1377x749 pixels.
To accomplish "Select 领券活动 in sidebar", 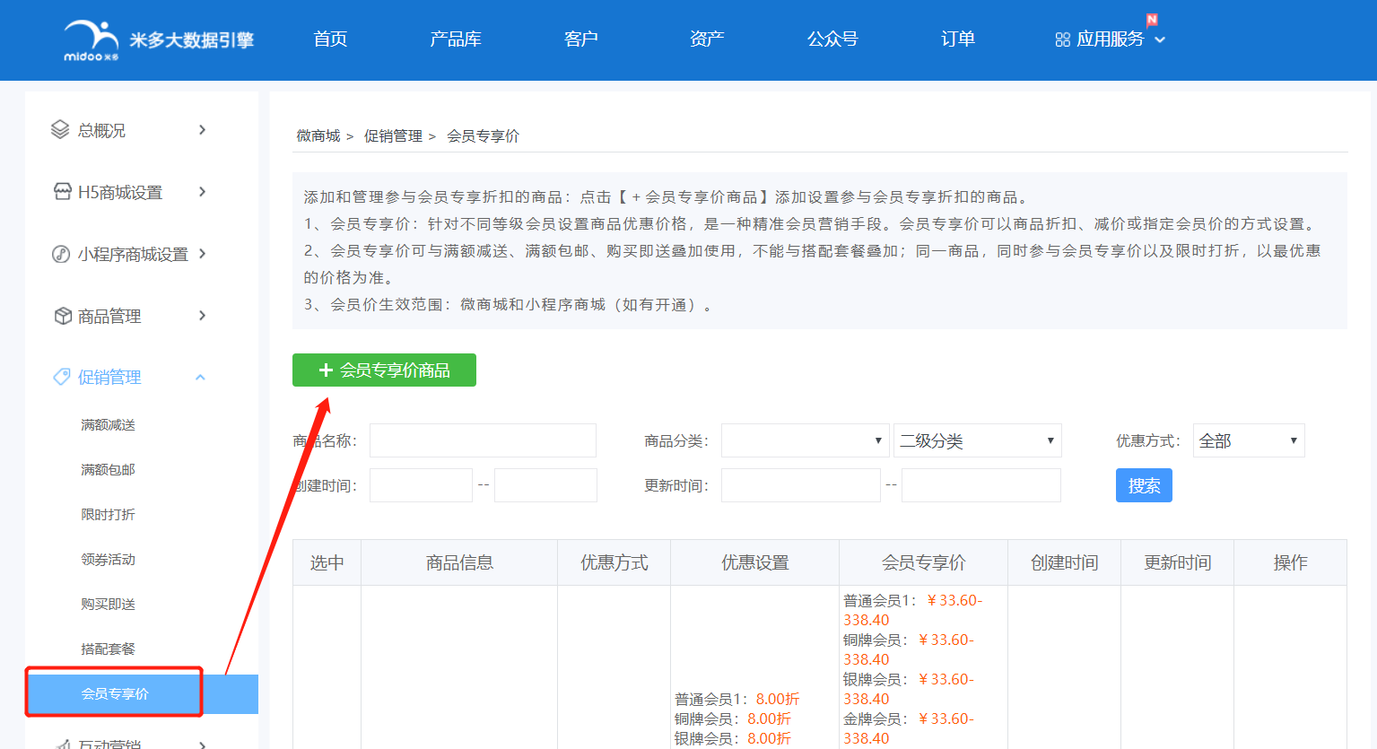I will coord(108,559).
